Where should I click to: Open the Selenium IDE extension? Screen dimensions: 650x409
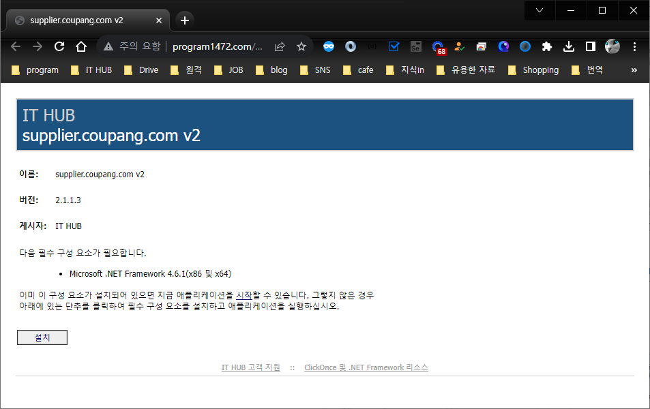415,47
